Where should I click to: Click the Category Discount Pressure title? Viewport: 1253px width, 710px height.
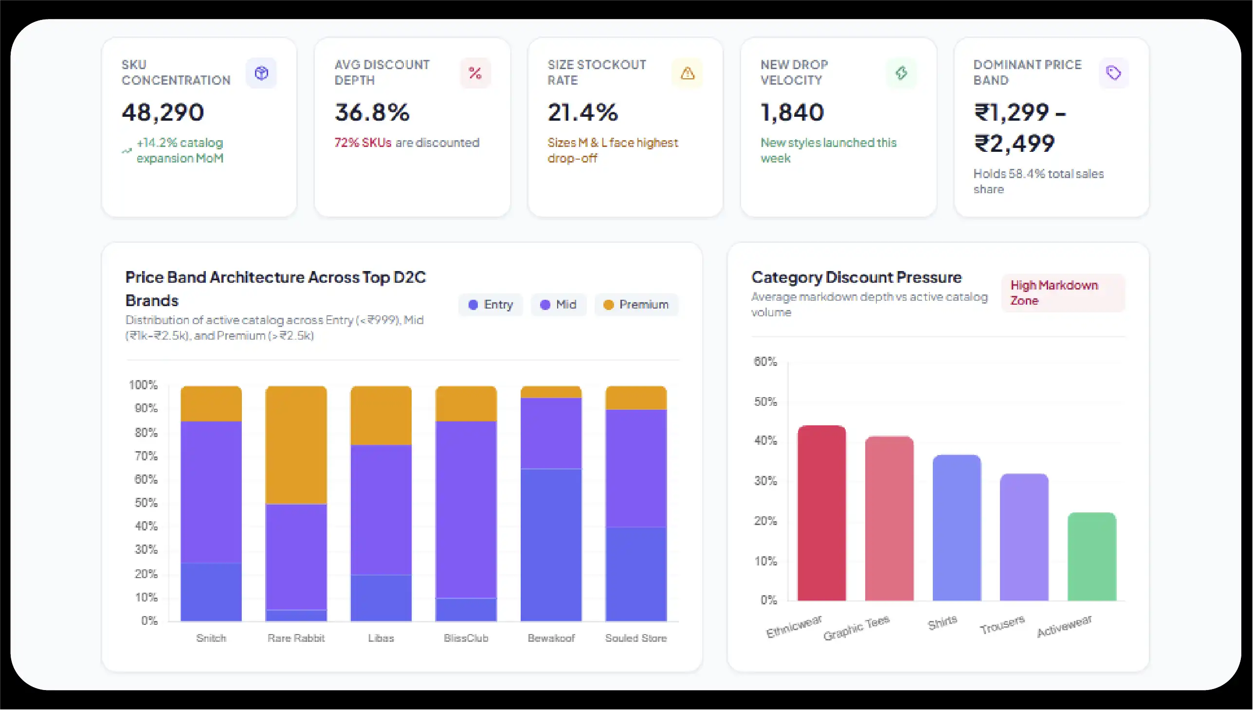pyautogui.click(x=856, y=277)
